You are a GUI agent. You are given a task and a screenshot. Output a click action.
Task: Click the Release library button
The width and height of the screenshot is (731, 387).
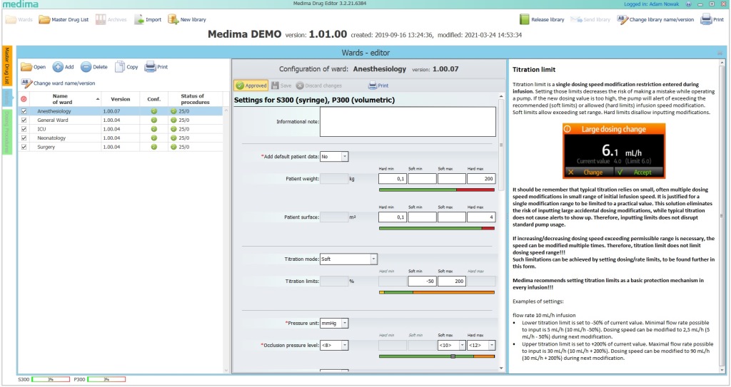click(542, 19)
